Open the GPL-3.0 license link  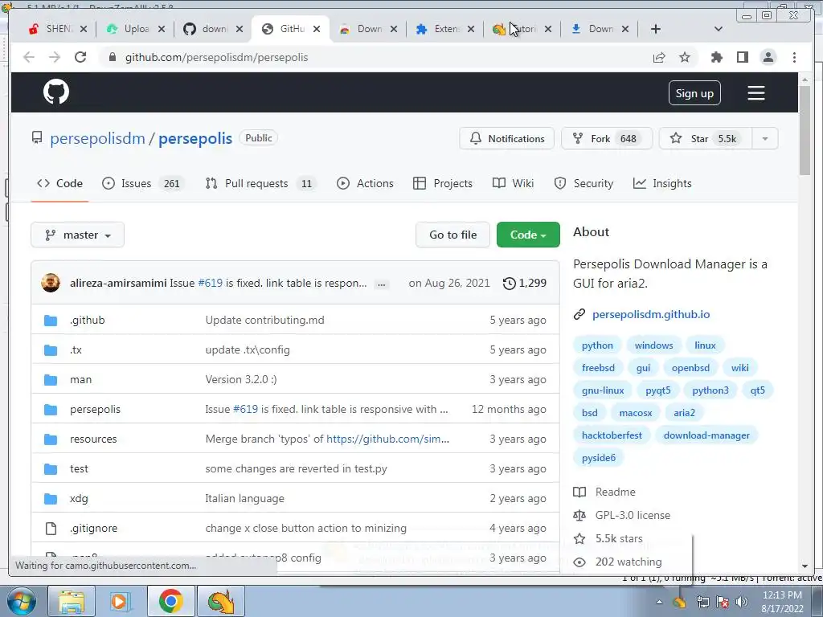click(x=633, y=515)
